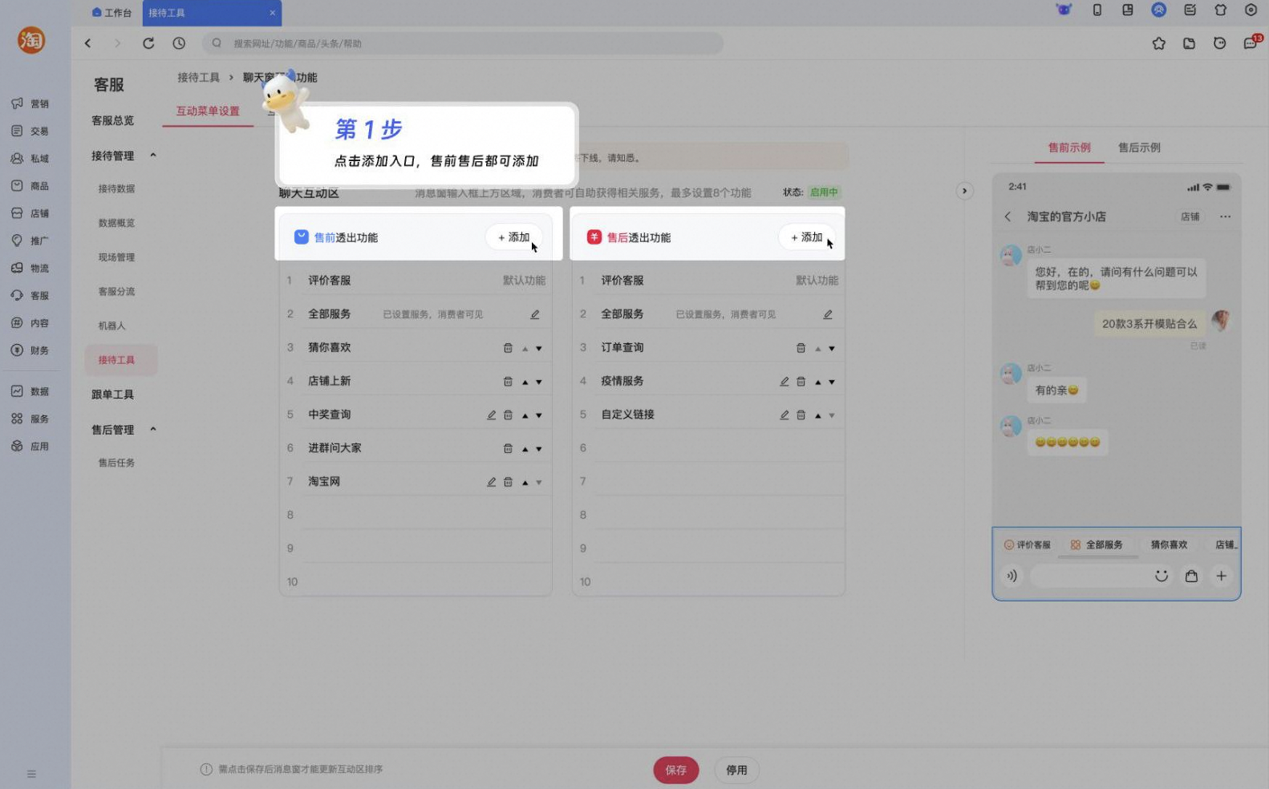
Task: Open 客服分流 in the menu
Action: (116, 291)
